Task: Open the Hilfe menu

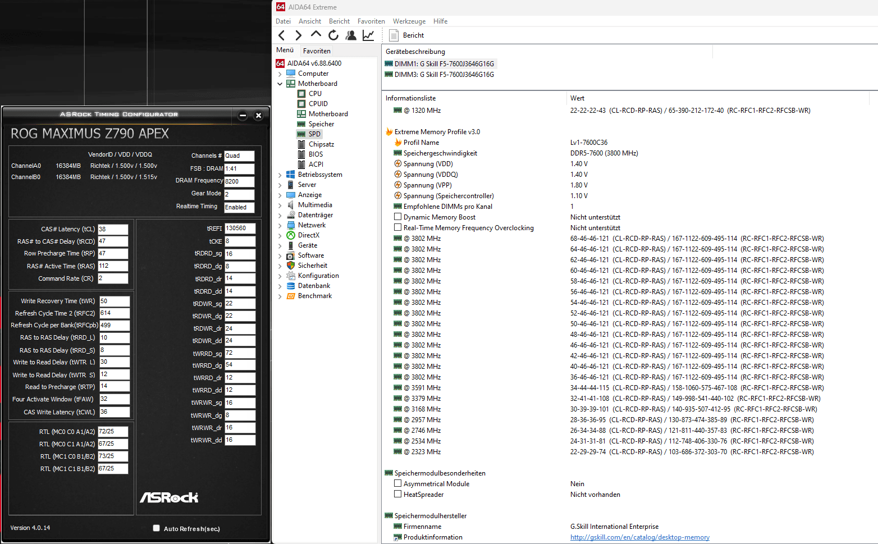Action: (440, 21)
